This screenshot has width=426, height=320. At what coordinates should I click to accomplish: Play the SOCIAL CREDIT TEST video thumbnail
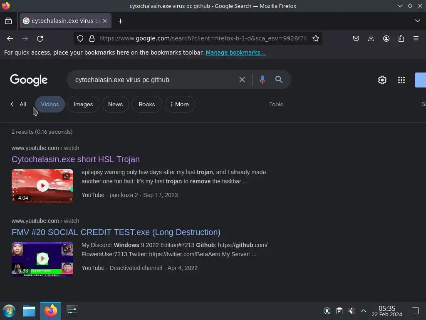(x=42, y=259)
